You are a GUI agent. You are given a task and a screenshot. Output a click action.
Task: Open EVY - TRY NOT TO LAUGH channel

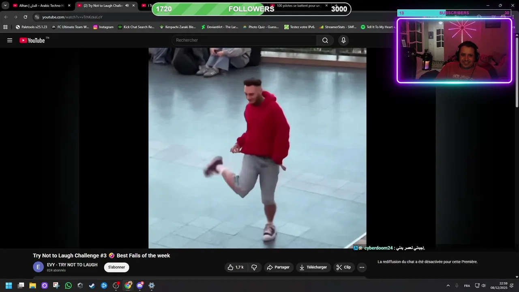[x=72, y=265]
